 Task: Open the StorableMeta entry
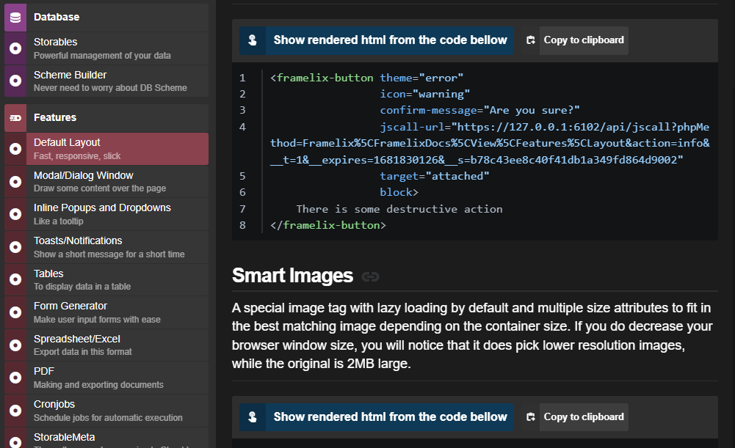point(106,438)
